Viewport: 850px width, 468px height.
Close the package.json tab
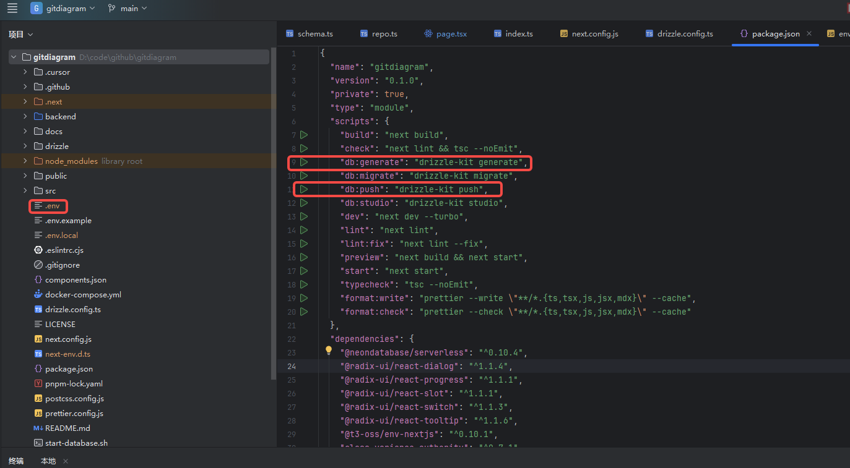point(809,33)
